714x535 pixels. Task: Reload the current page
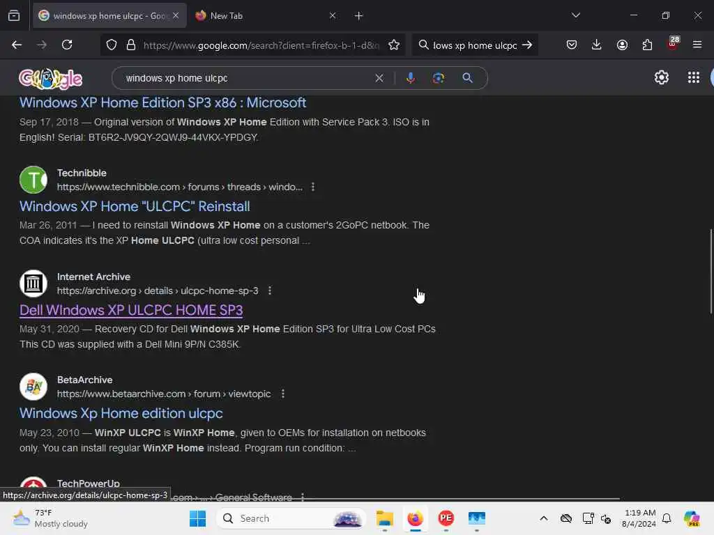tap(67, 45)
